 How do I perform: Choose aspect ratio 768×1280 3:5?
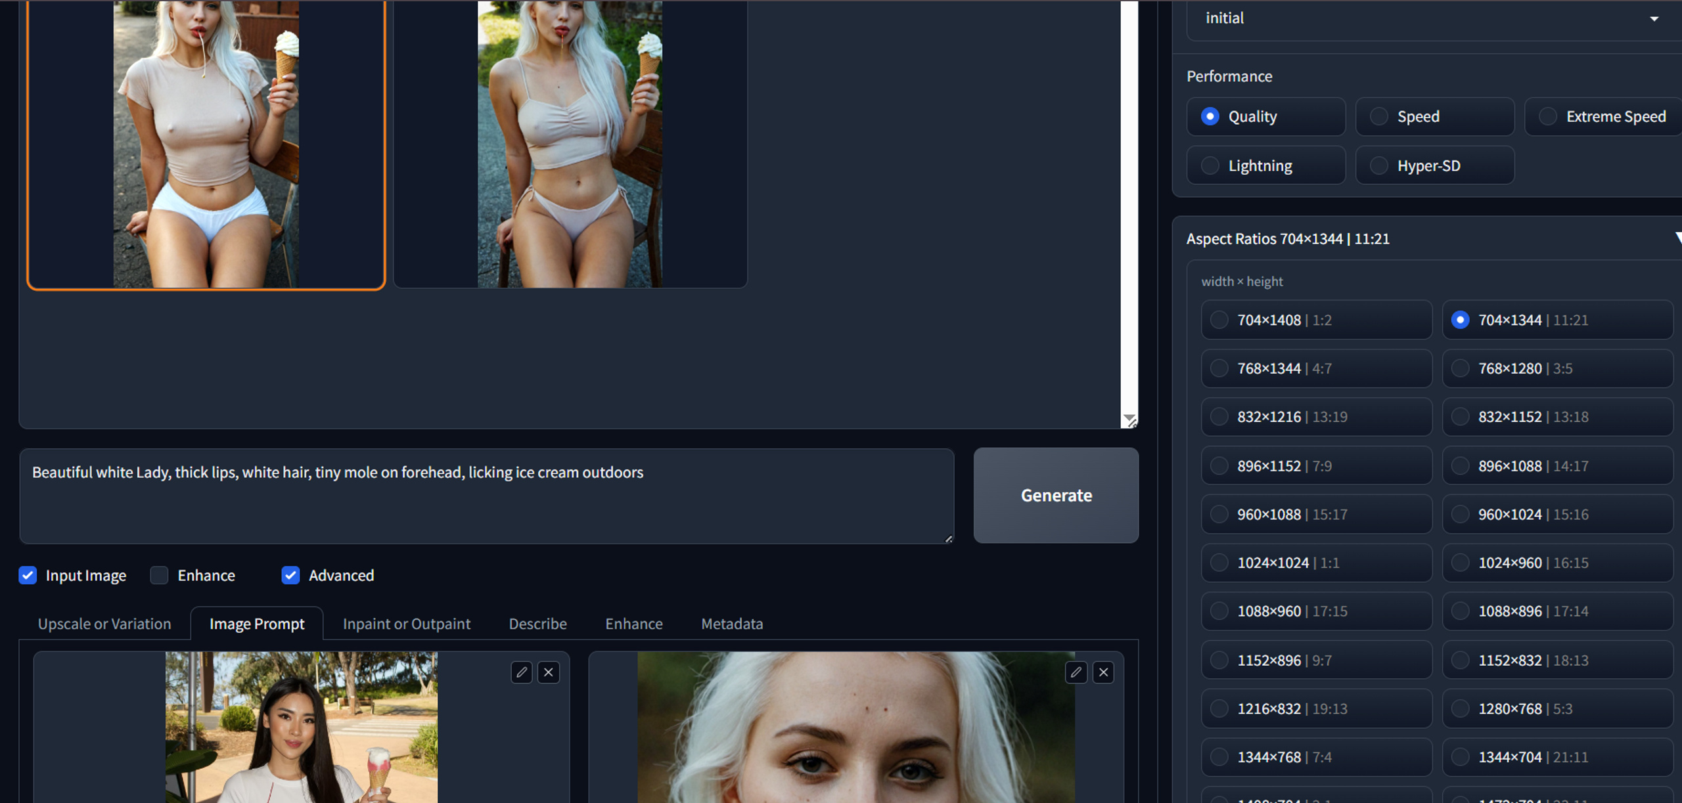[x=1557, y=368]
